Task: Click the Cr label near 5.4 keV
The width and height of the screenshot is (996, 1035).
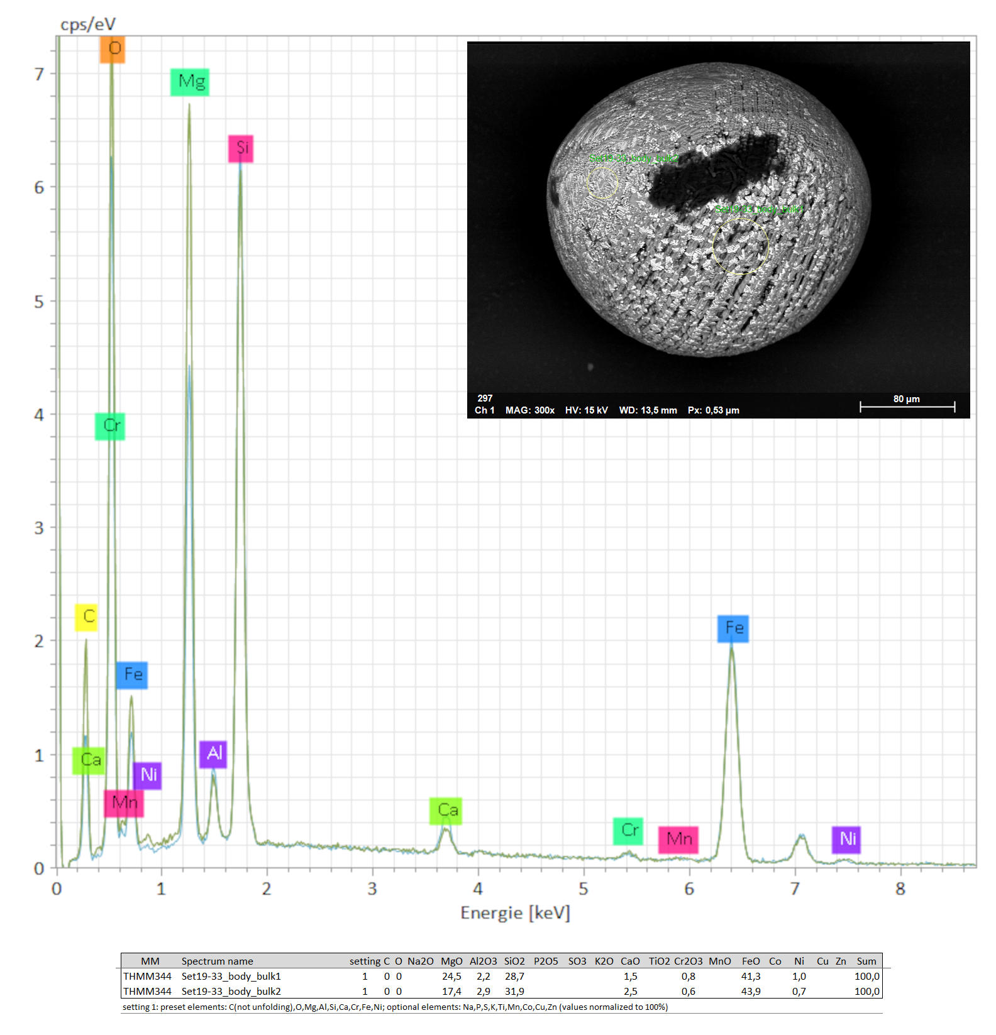Action: (x=628, y=831)
